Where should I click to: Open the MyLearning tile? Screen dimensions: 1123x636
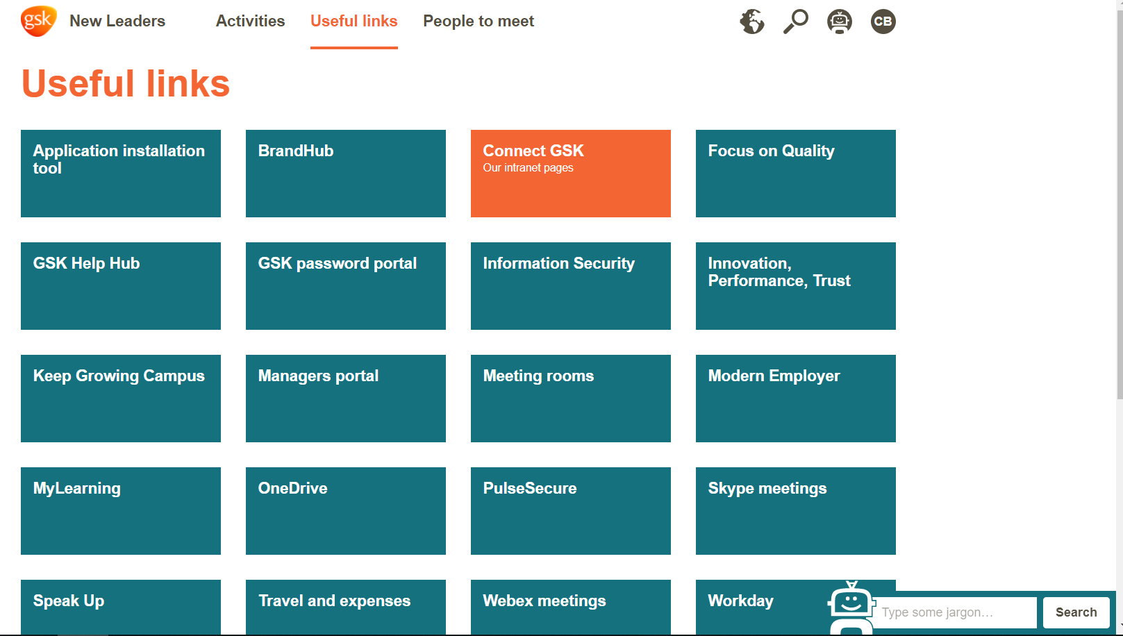tap(121, 511)
